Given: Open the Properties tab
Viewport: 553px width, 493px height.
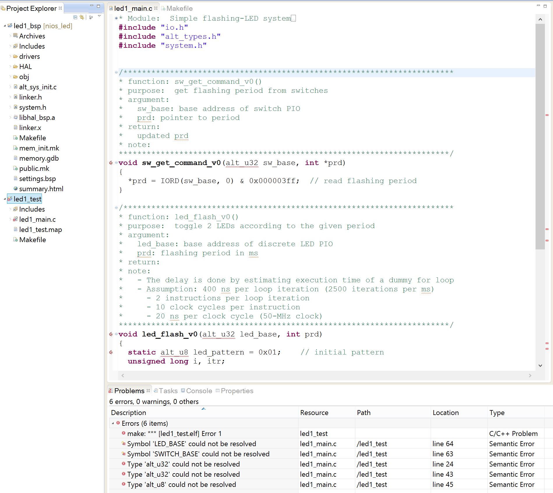Looking at the screenshot, I should (235, 391).
